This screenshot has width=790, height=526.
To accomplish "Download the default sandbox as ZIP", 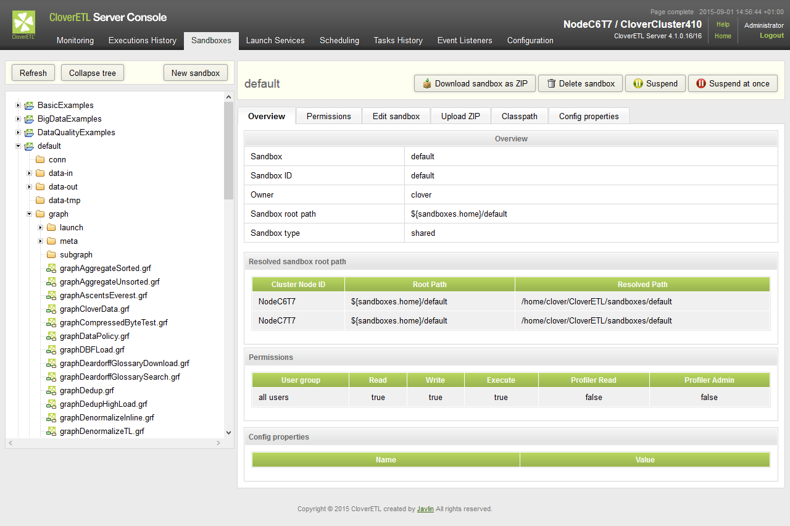I will tap(475, 83).
